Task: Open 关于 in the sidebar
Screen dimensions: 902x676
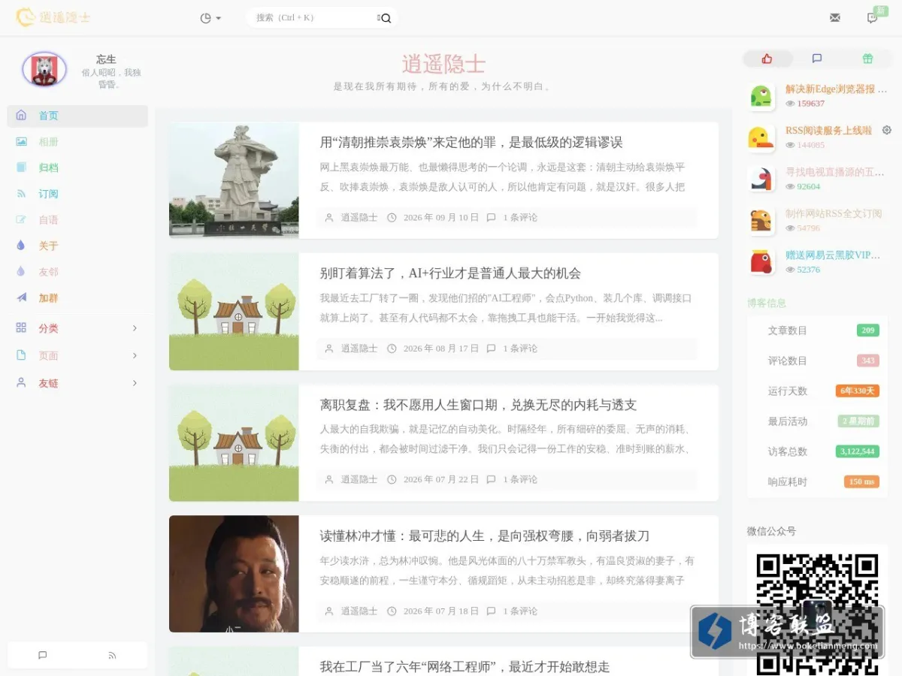Action: click(x=49, y=246)
